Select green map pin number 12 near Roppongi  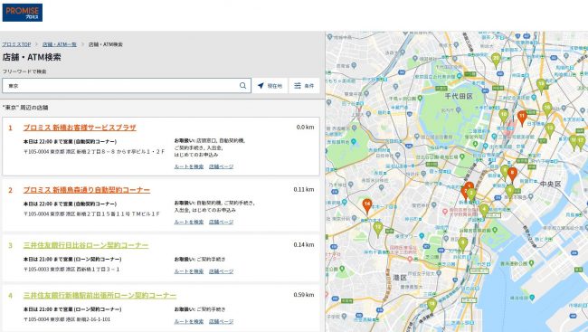pos(378,229)
